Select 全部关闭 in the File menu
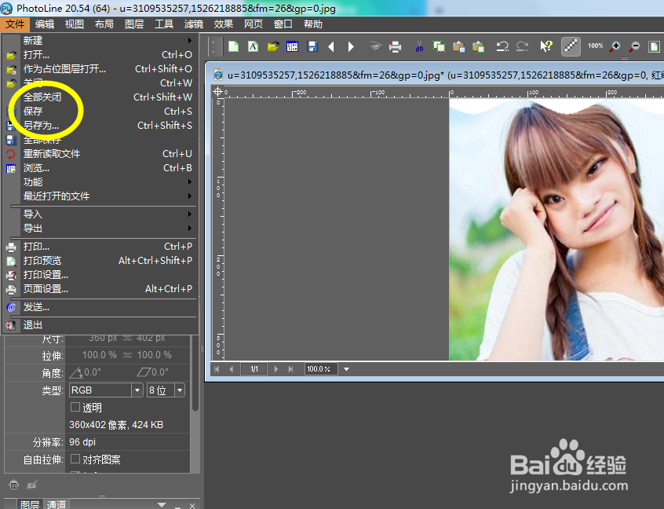Image resolution: width=664 pixels, height=509 pixels. click(x=101, y=97)
